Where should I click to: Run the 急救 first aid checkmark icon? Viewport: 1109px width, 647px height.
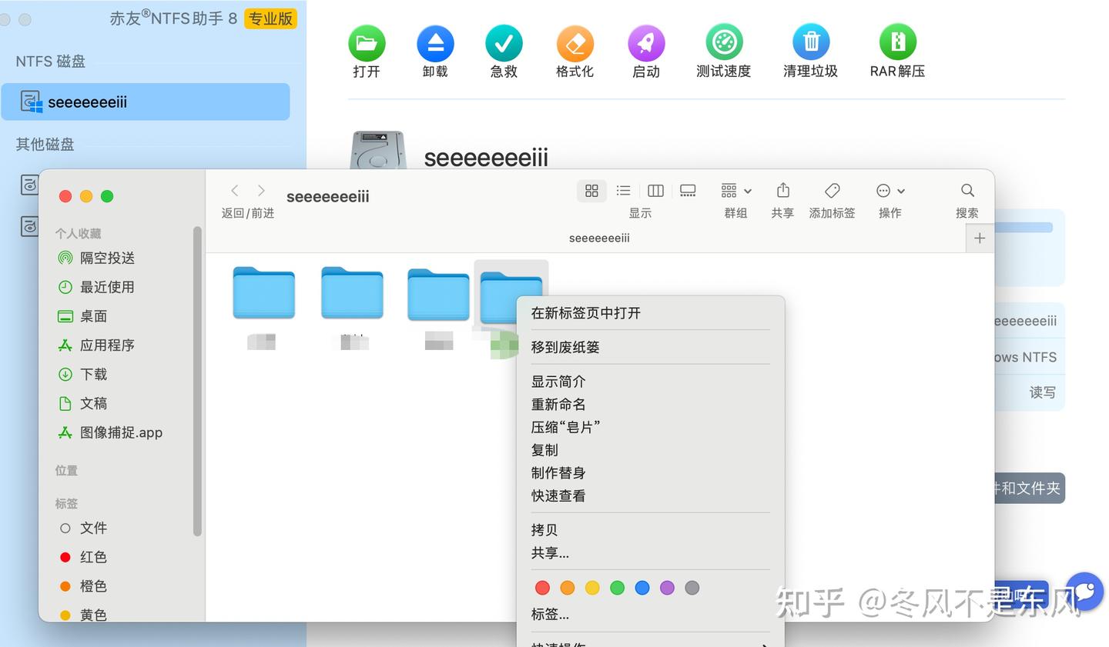pyautogui.click(x=504, y=43)
